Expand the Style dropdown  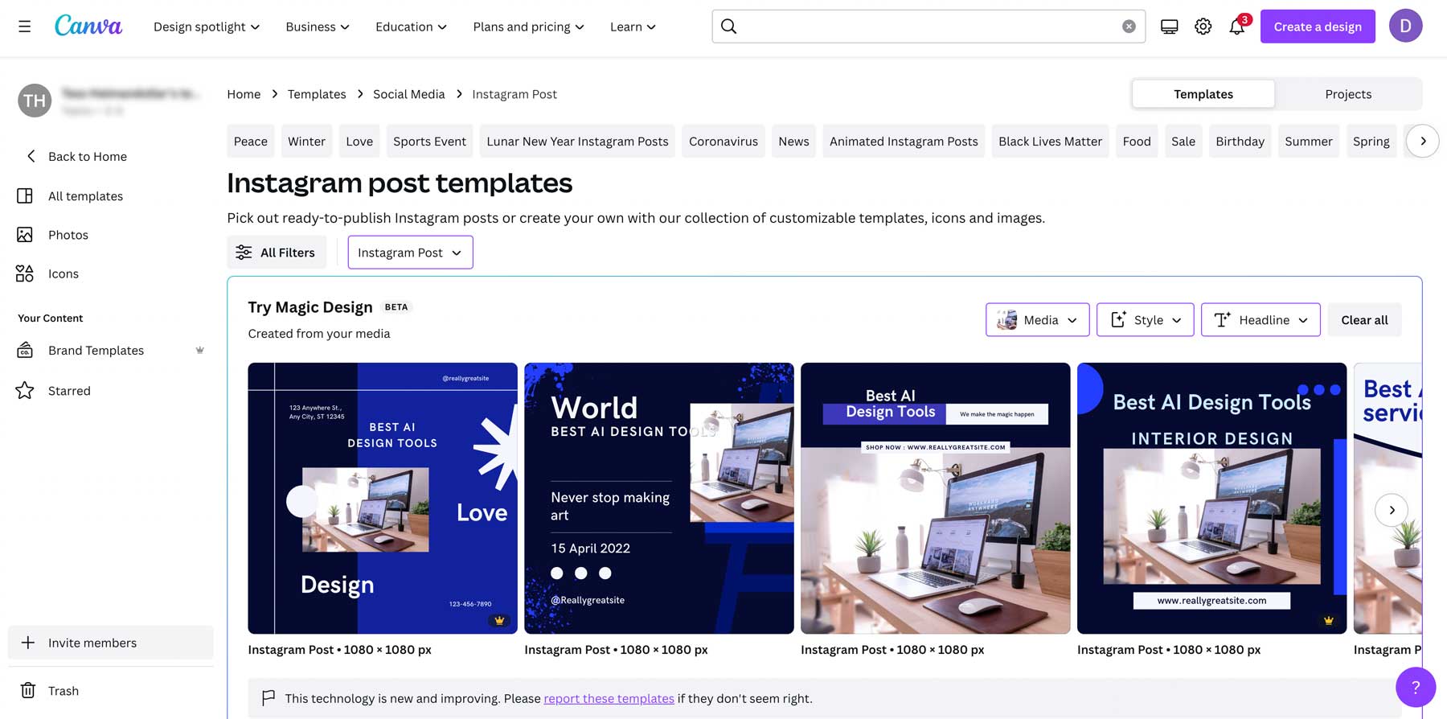[1145, 320]
